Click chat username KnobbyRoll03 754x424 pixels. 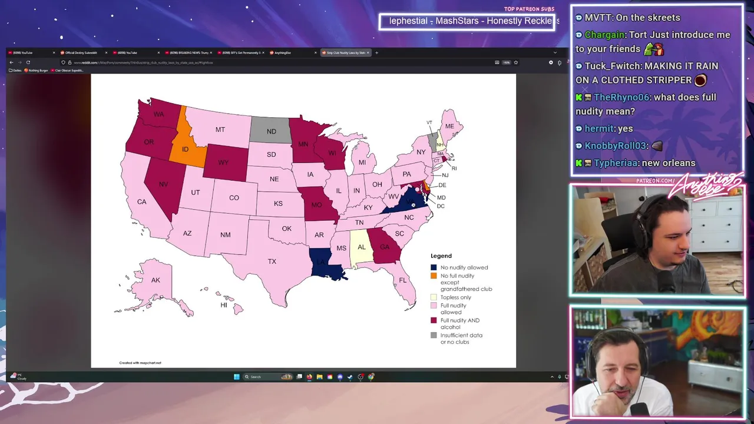(616, 145)
